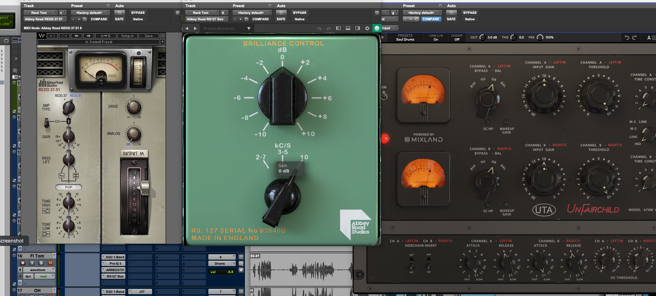The width and height of the screenshot is (656, 296).
Task: Click highlighted COMPARE in UnFairchild header
Action: (431, 19)
